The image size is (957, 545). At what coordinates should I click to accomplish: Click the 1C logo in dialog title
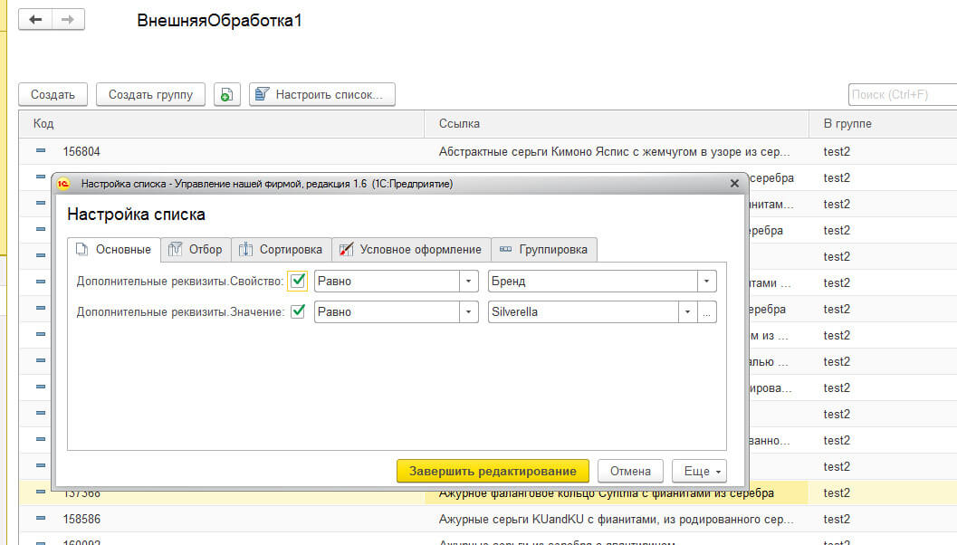(x=64, y=184)
